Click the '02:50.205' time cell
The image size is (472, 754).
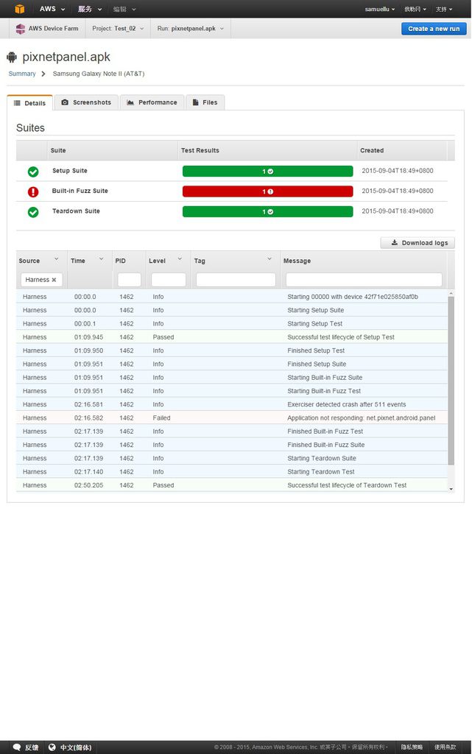(88, 485)
